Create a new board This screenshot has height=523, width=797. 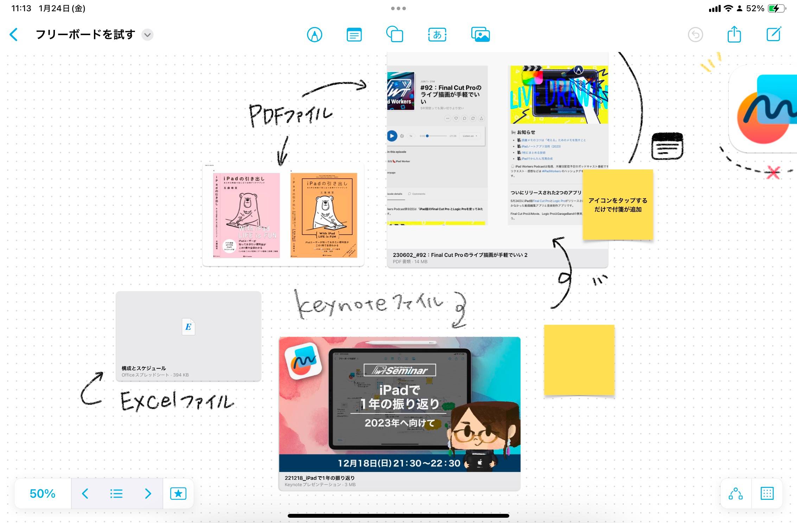click(774, 34)
